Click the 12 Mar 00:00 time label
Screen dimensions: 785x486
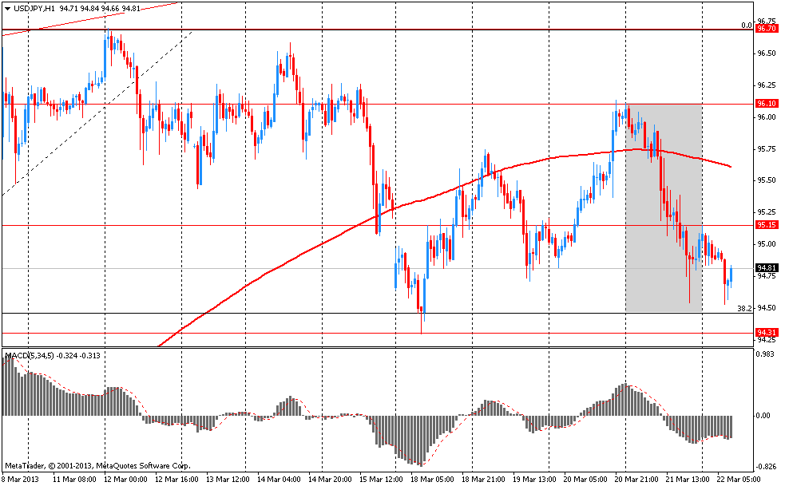tap(124, 479)
